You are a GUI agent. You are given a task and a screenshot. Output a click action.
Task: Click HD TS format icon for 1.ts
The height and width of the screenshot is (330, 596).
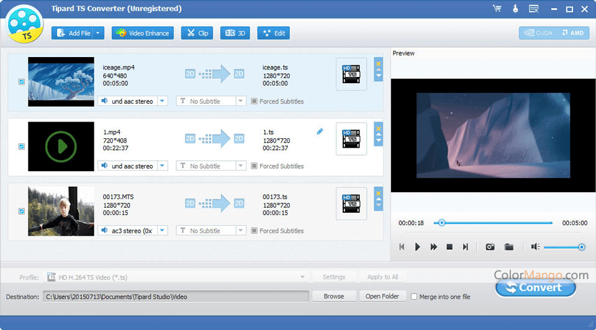[x=351, y=138]
